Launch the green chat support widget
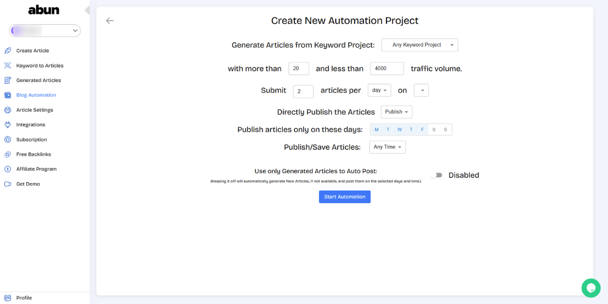 pos(591,288)
